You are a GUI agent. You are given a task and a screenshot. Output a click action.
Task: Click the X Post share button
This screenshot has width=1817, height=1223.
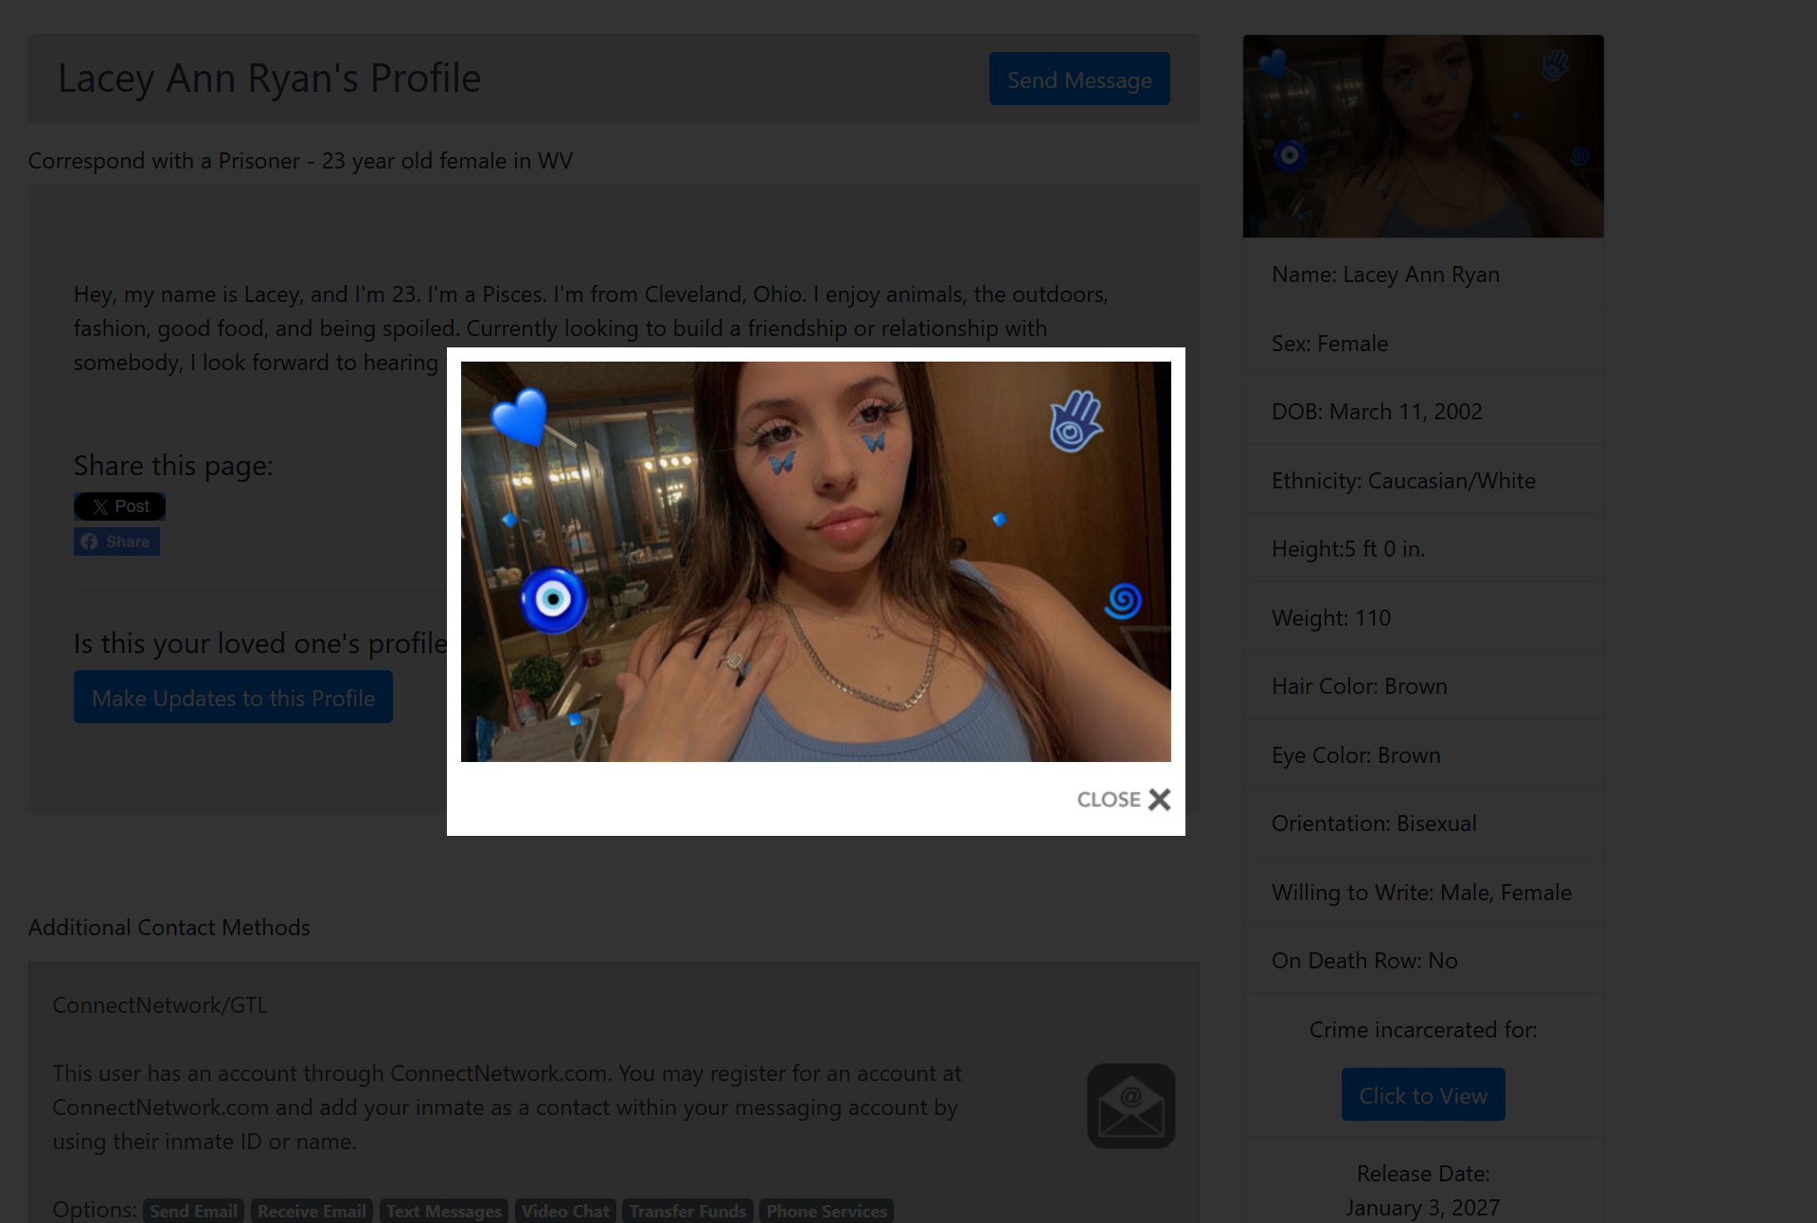(x=120, y=506)
